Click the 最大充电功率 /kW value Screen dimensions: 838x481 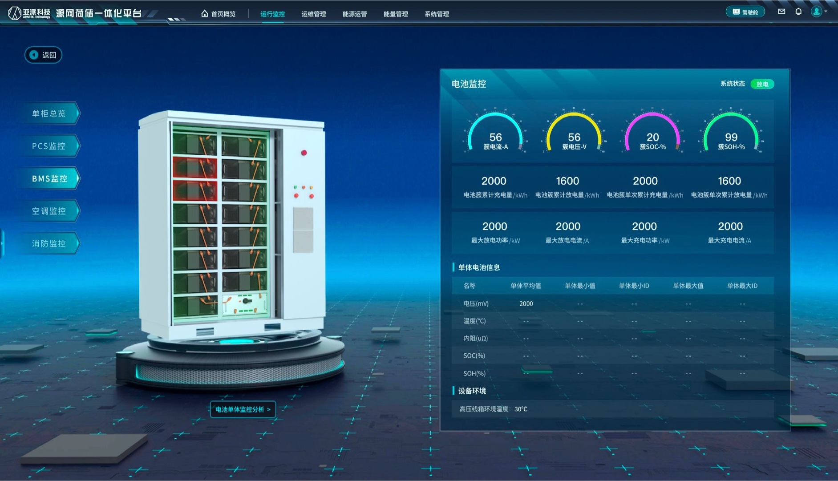click(x=644, y=226)
